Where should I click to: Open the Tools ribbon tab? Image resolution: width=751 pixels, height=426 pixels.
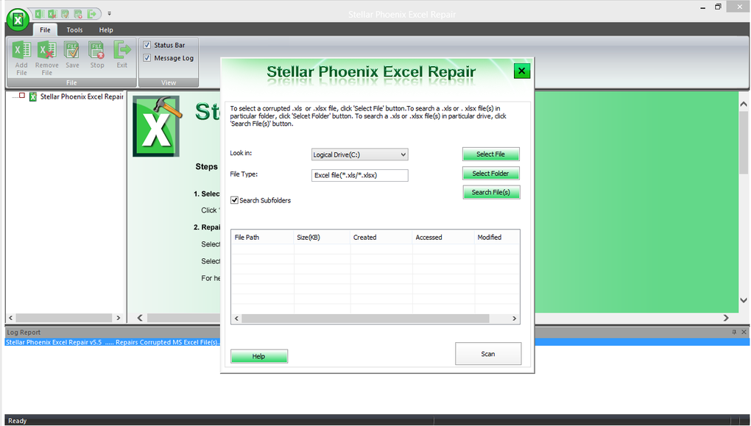pos(74,29)
